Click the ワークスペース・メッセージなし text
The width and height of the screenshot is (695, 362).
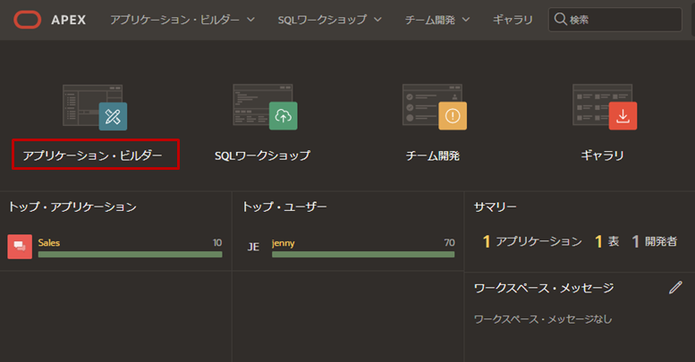(543, 319)
